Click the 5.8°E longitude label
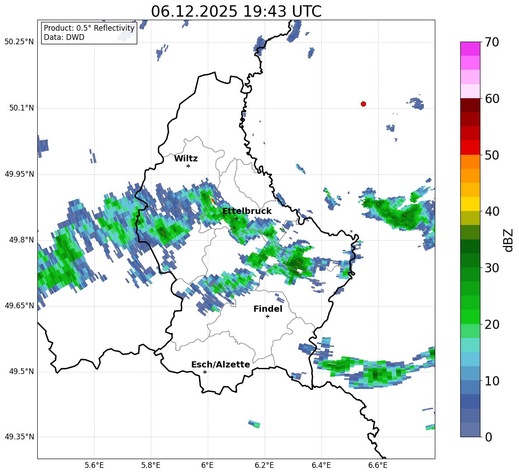 coord(151,465)
